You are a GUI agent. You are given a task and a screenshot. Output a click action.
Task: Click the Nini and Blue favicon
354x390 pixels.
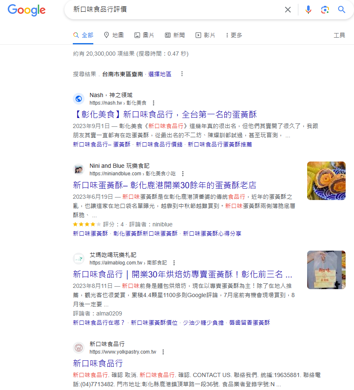[79, 169]
